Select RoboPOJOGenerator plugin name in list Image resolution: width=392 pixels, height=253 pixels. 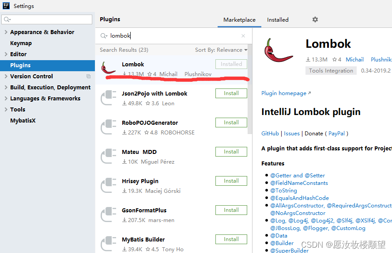150,123
